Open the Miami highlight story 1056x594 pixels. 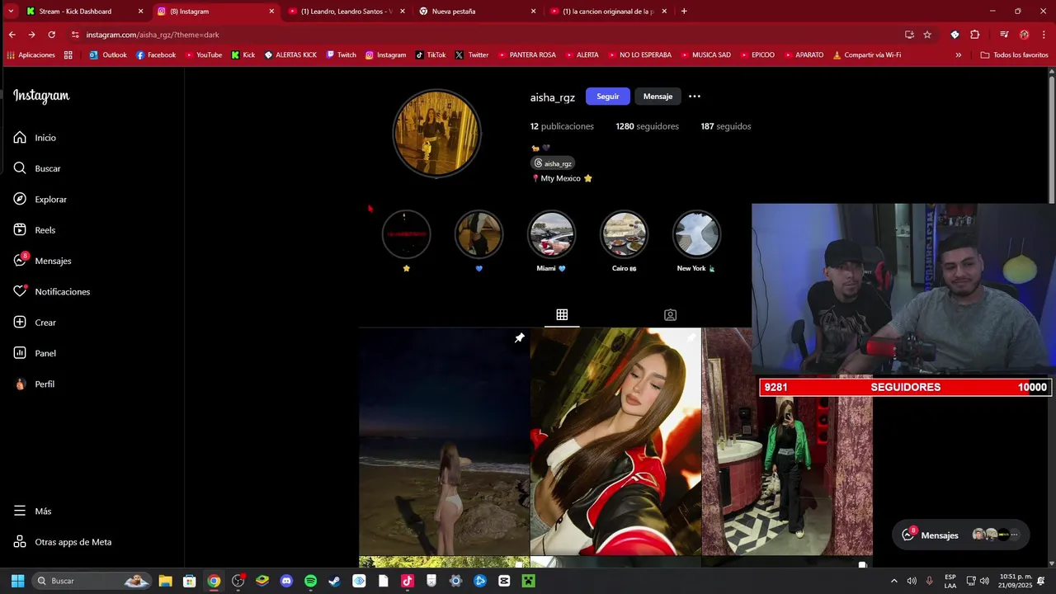tap(551, 234)
